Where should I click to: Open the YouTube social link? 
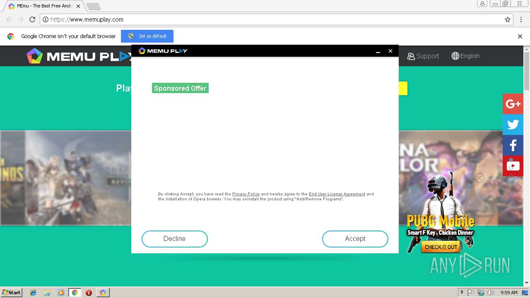tap(513, 166)
